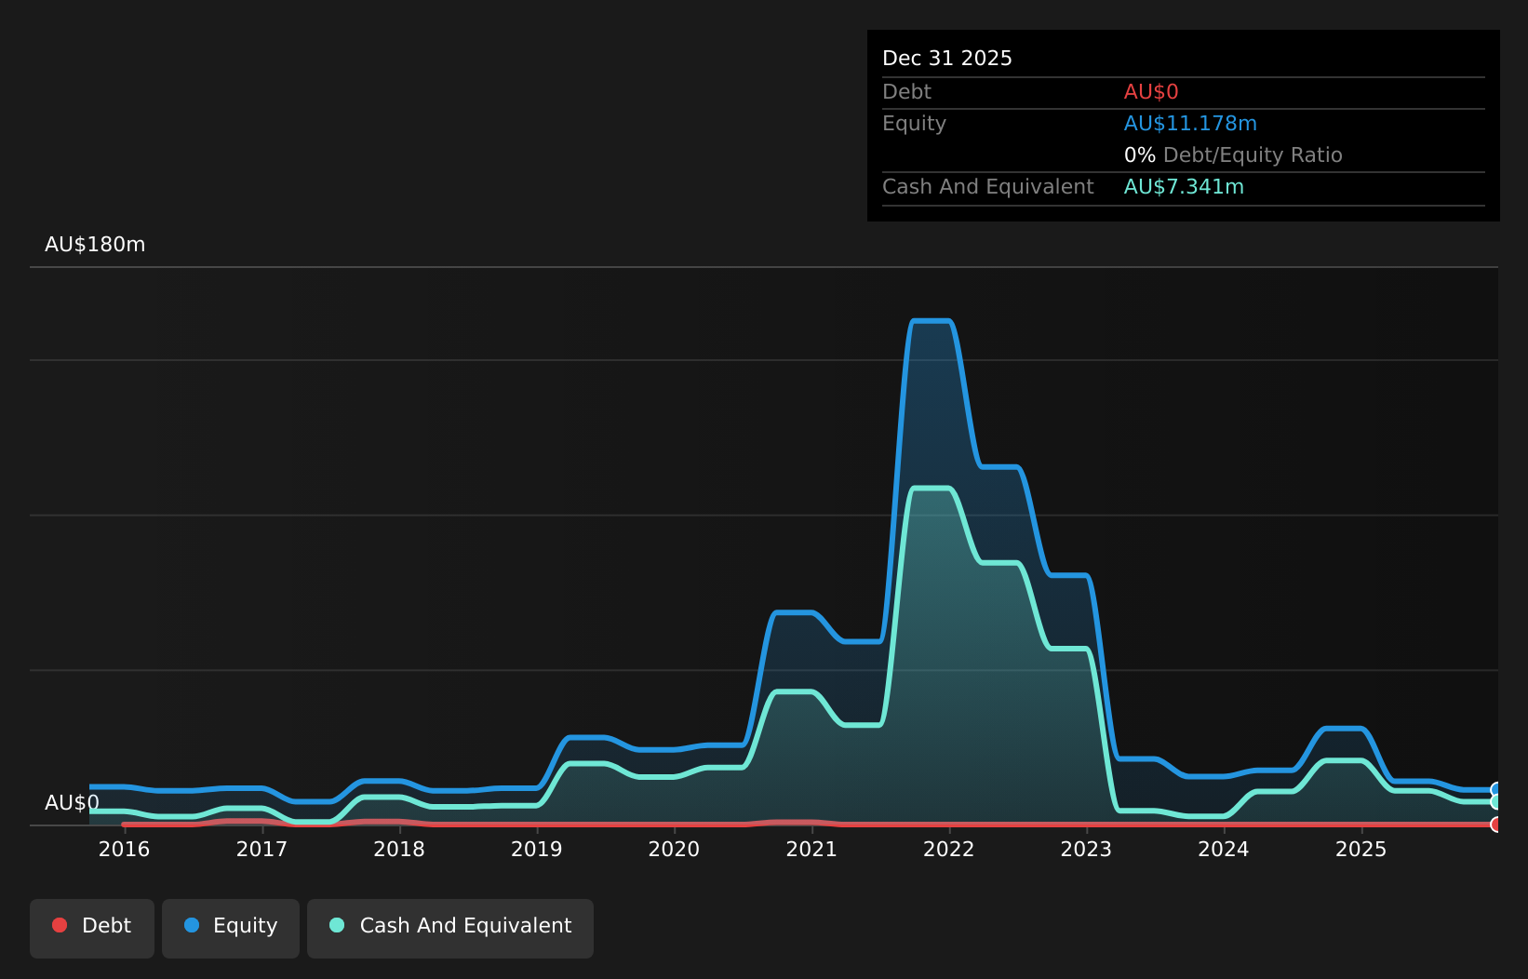The width and height of the screenshot is (1528, 979).
Task: Toggle the Cash And Equivalent legend button
Action: pos(450,928)
